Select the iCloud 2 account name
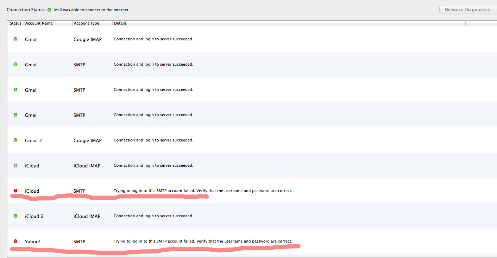Viewport: 497px width, 258px height. point(34,216)
